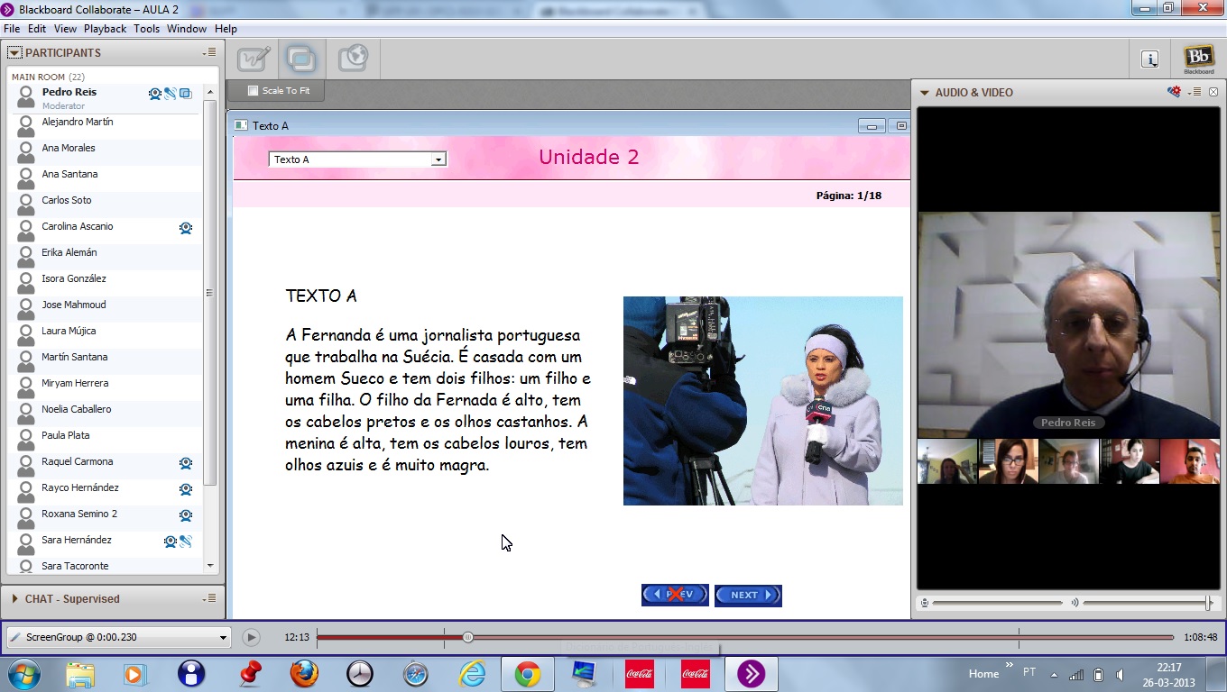1227x692 pixels.
Task: Collapse the Audio & Video panel
Action: (x=925, y=92)
